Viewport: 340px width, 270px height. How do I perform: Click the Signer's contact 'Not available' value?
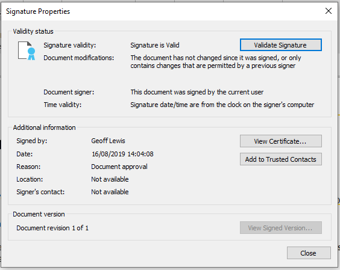pos(110,192)
